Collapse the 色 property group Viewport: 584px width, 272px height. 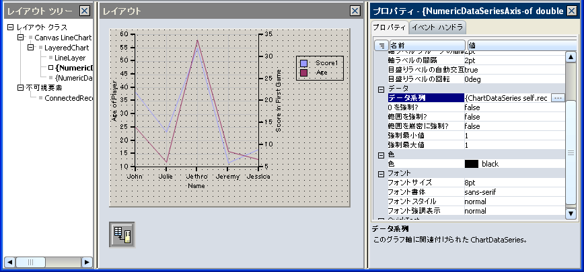pyautogui.click(x=381, y=155)
